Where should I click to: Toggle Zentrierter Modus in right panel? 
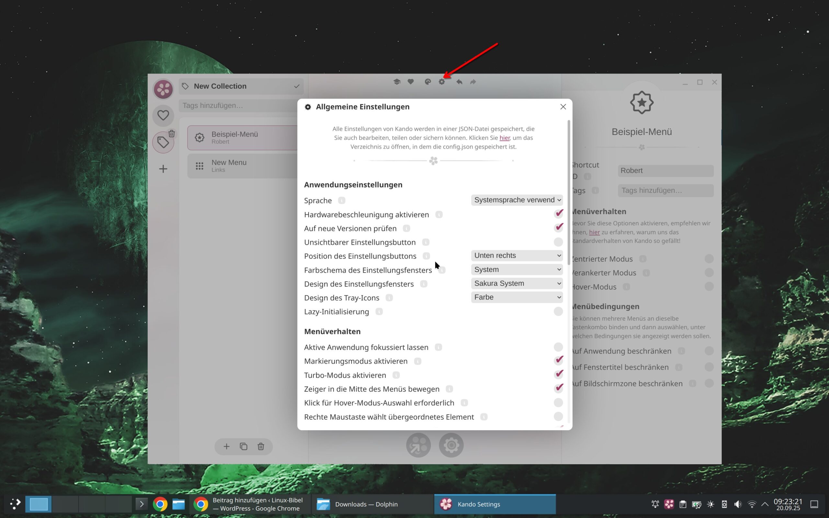709,259
